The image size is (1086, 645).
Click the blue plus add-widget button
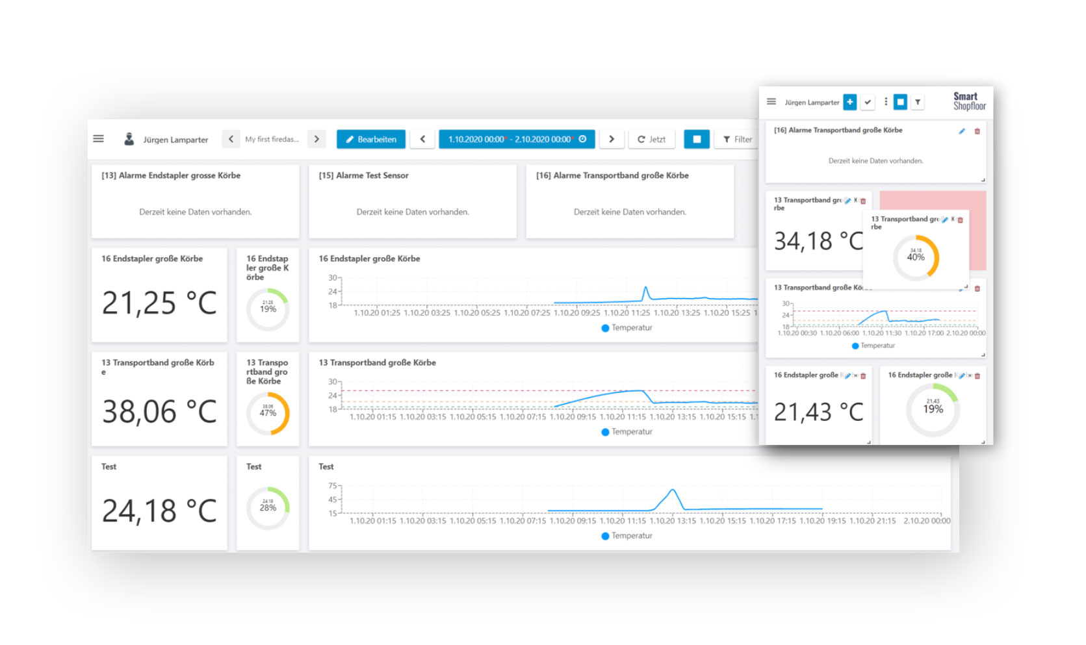(x=849, y=102)
